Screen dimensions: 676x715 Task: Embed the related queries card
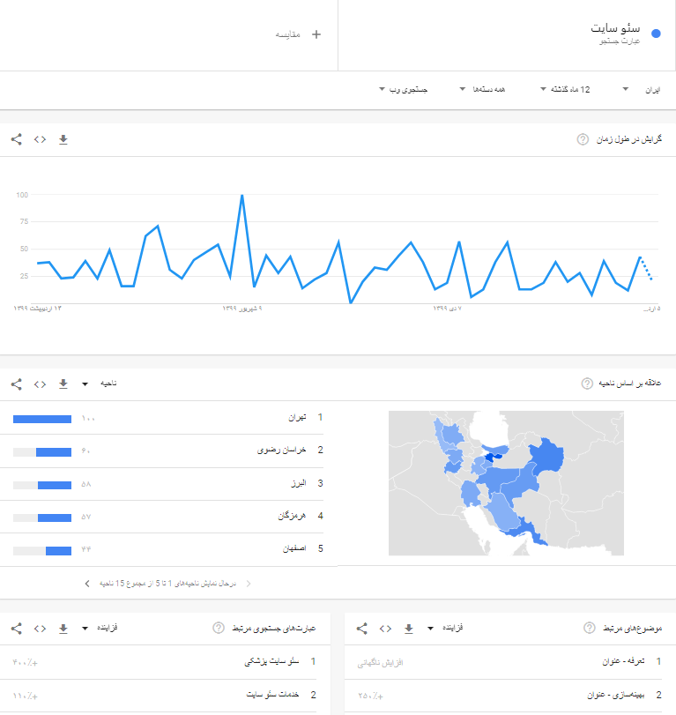point(40,629)
